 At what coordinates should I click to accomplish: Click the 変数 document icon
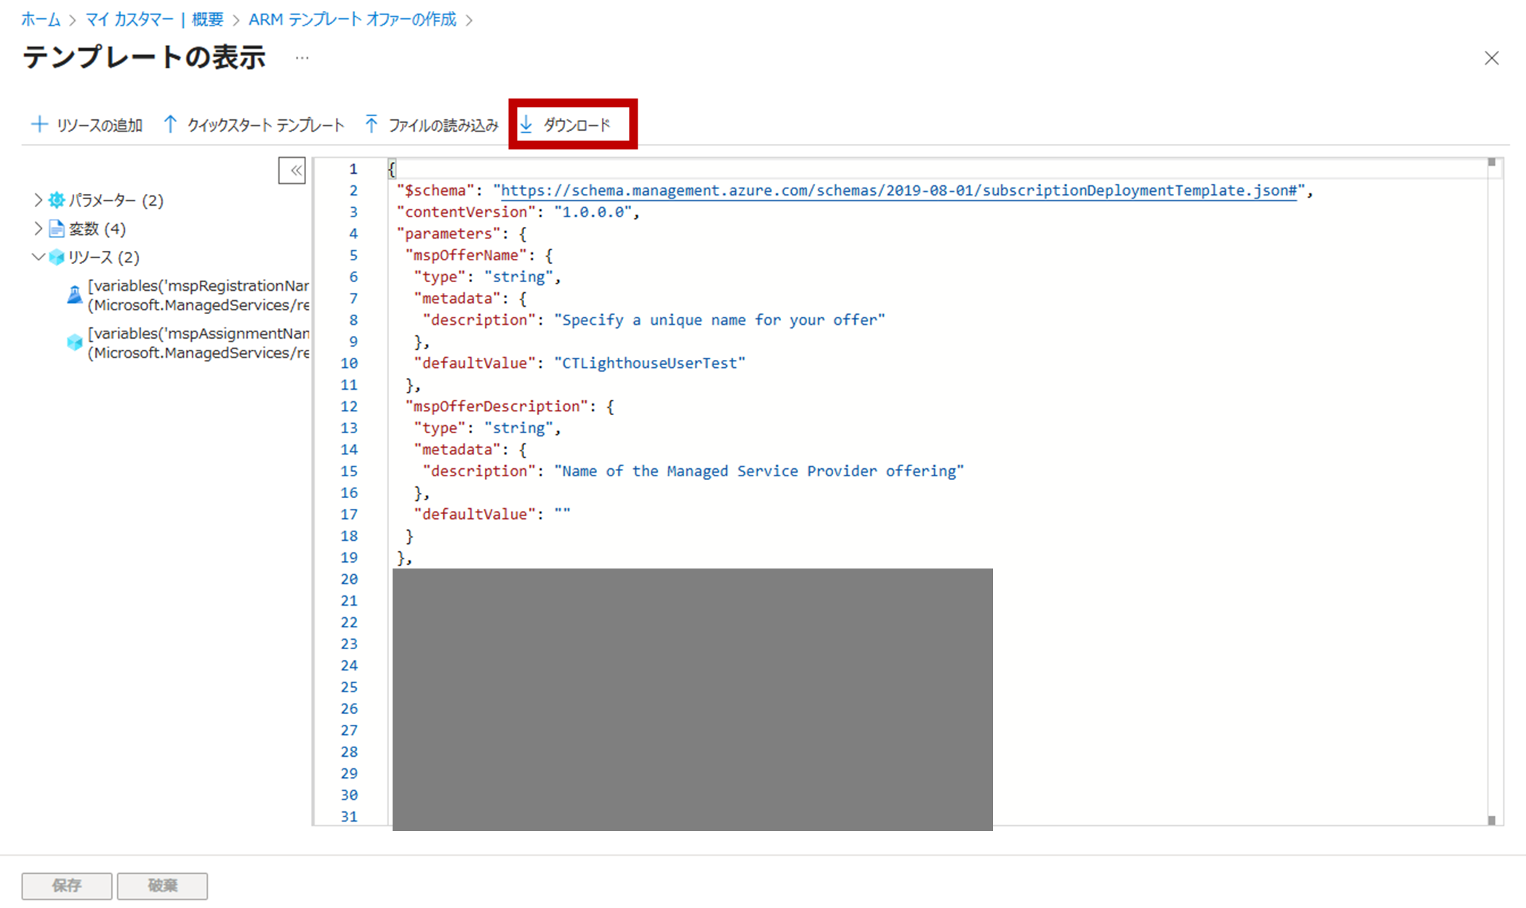57,229
